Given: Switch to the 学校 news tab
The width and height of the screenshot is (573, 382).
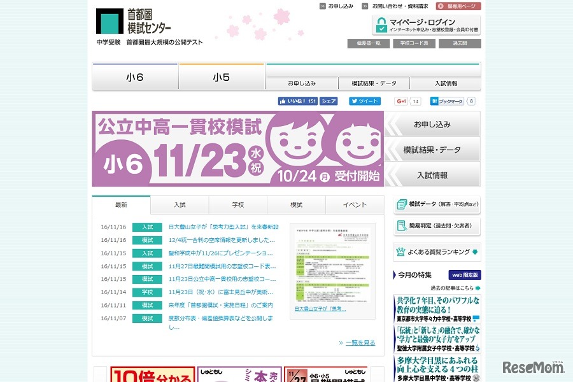Looking at the screenshot, I should pos(238,205).
